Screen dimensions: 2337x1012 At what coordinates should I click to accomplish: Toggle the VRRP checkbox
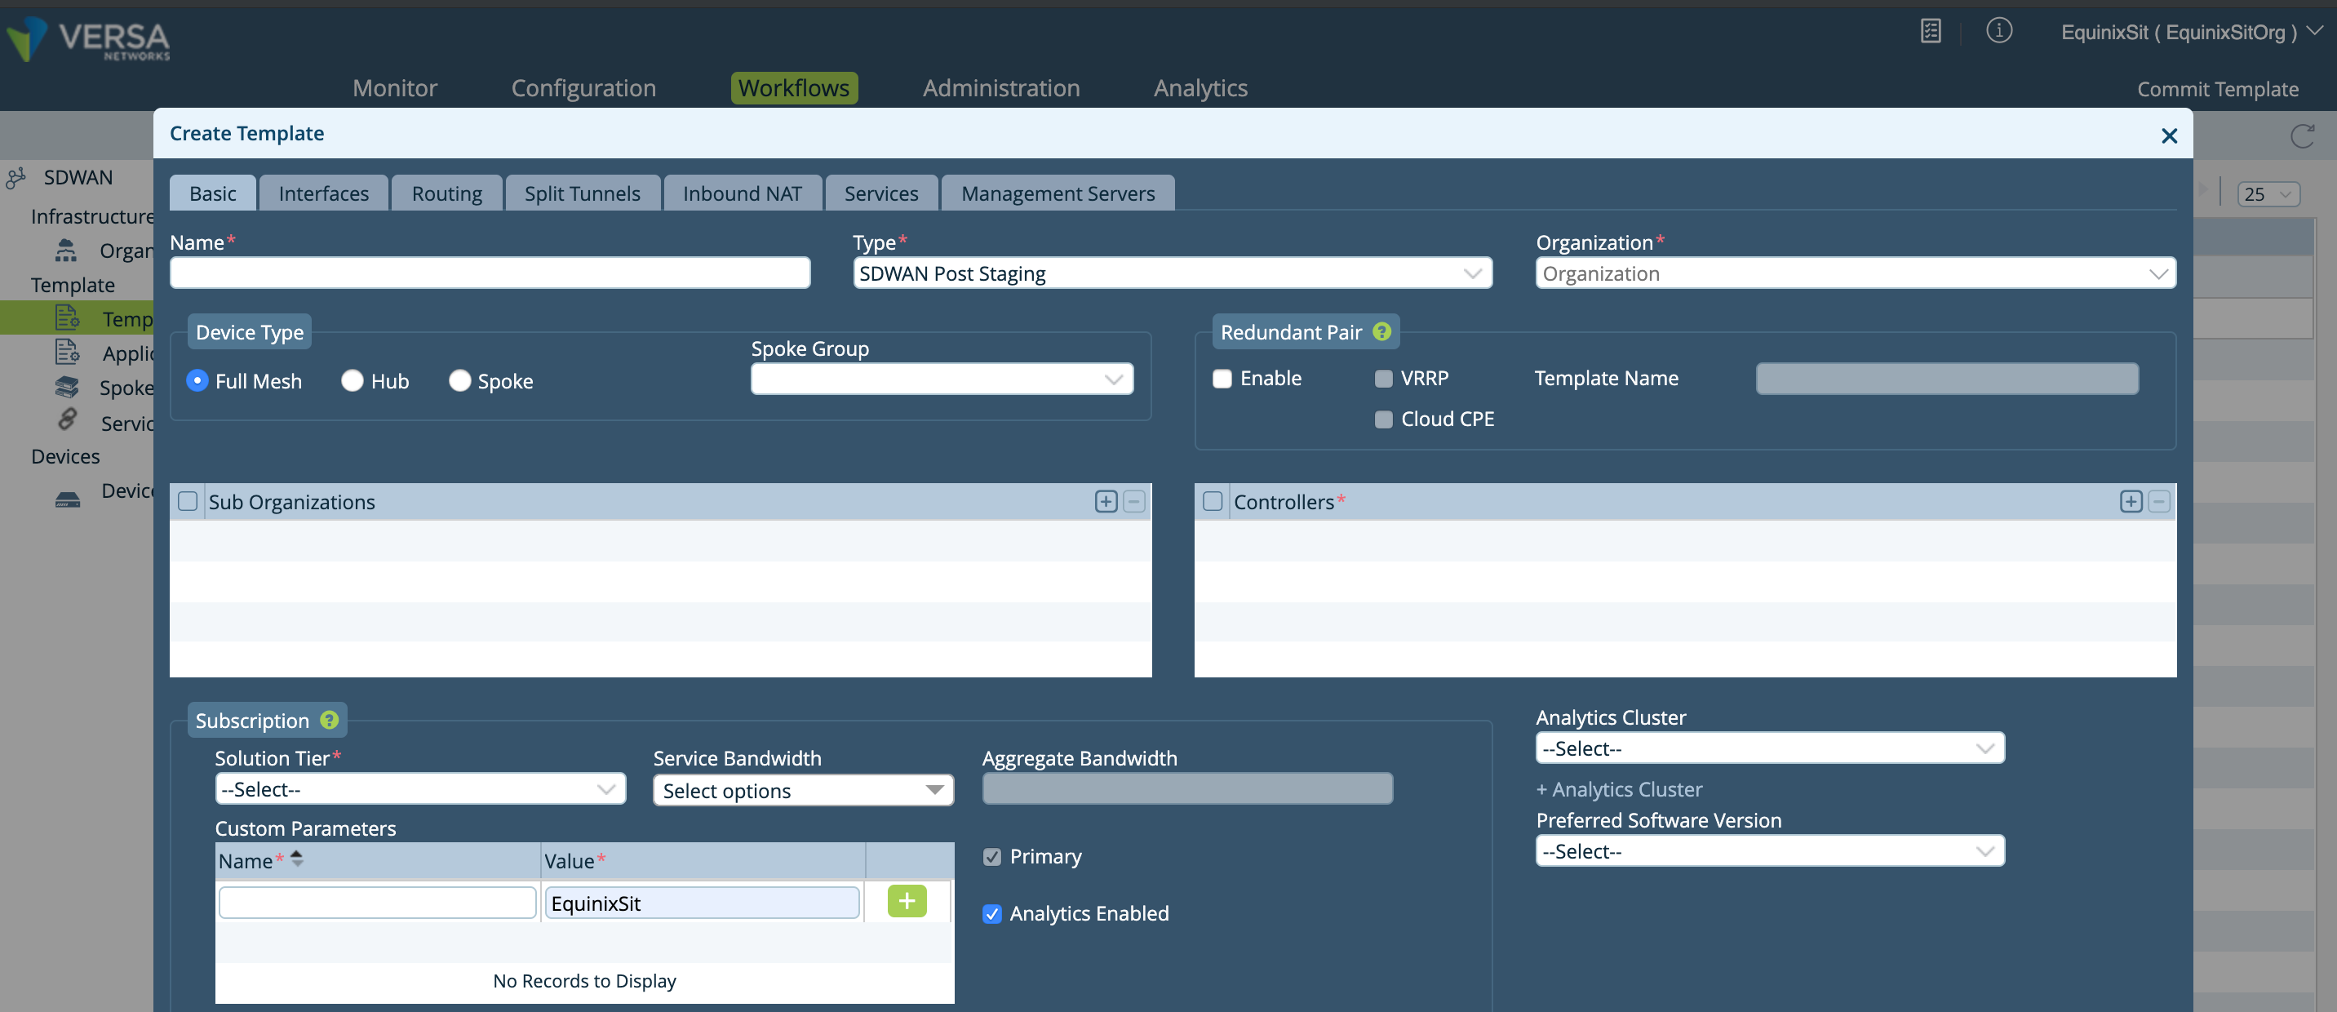(1383, 379)
